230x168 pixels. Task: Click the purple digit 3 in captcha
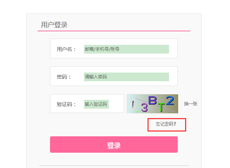pyautogui.click(x=144, y=108)
